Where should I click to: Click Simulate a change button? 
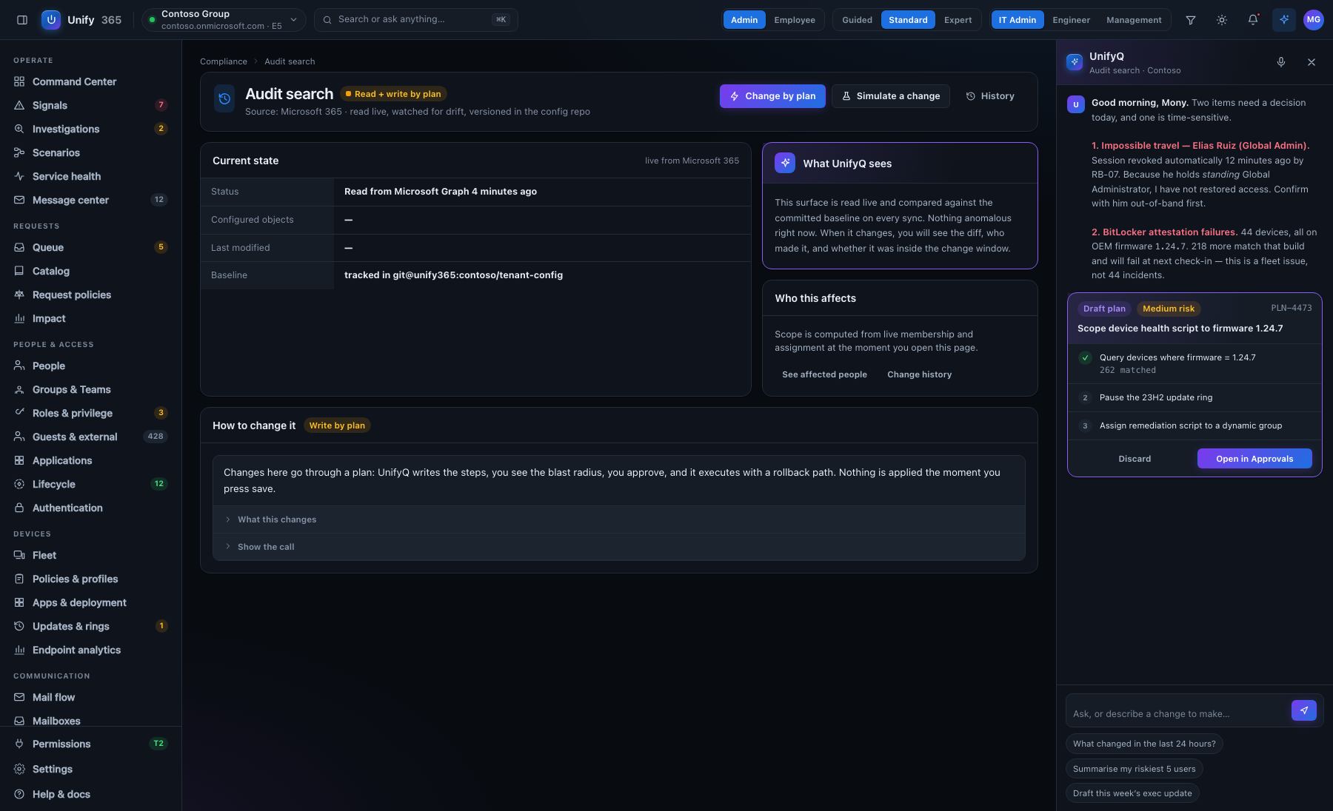point(890,96)
